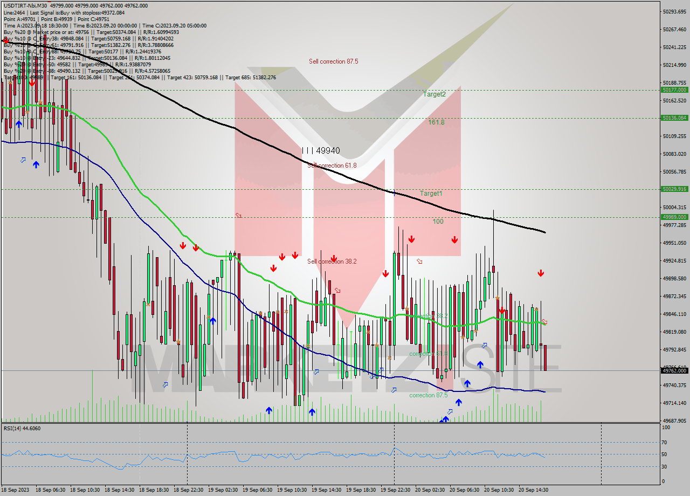Viewport: 690px width, 496px height.
Task: Click the 49989.000 price tag on axis
Action: point(674,217)
